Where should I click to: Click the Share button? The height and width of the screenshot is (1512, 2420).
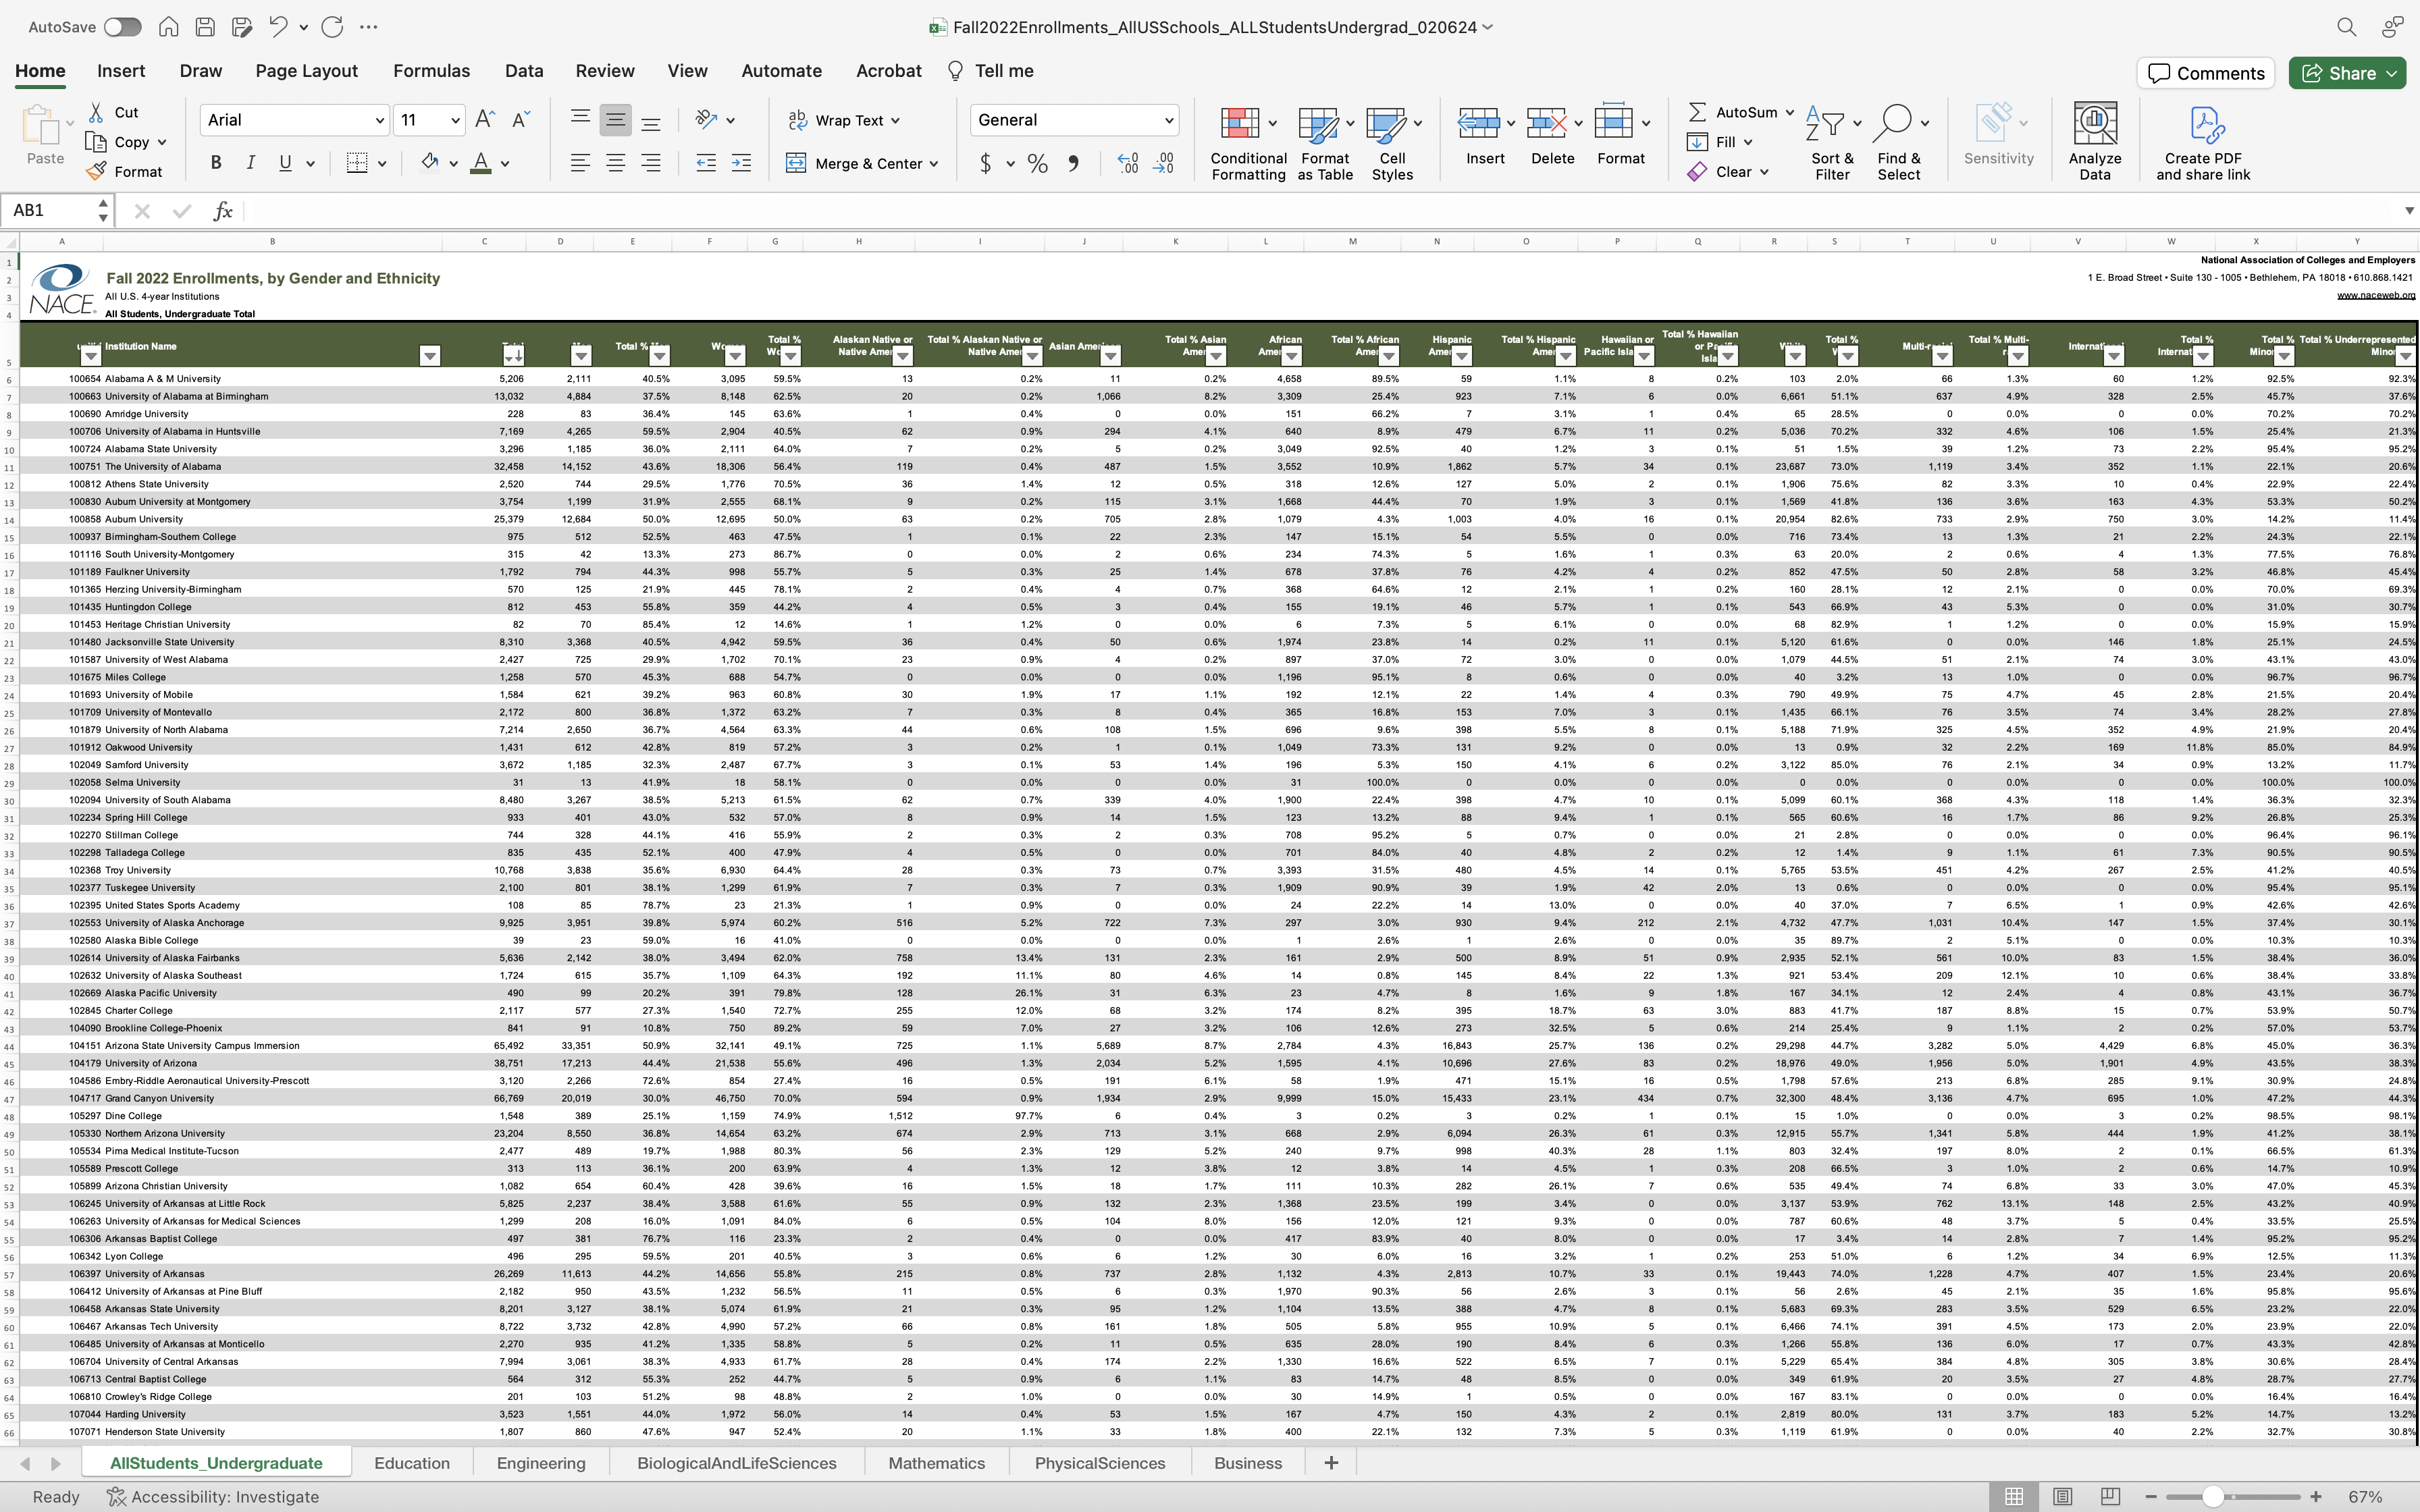click(x=2346, y=73)
